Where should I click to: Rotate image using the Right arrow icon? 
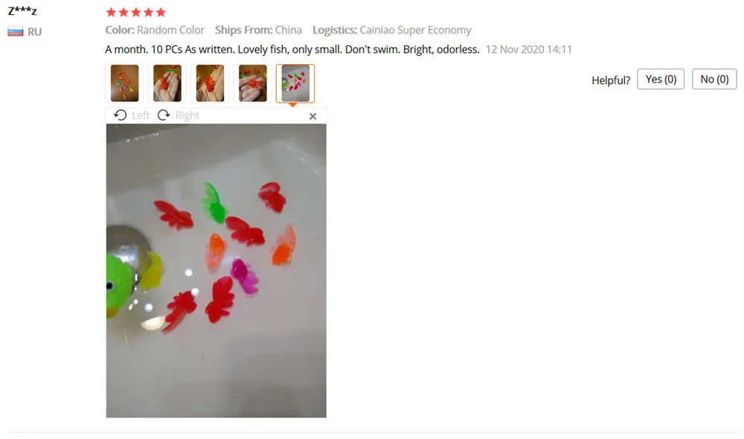164,115
